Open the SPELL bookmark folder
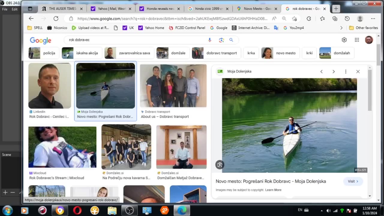 tap(35, 28)
